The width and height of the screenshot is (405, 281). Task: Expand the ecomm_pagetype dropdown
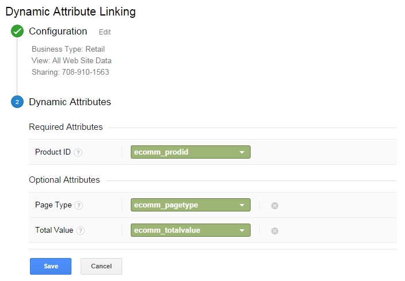[190, 205]
